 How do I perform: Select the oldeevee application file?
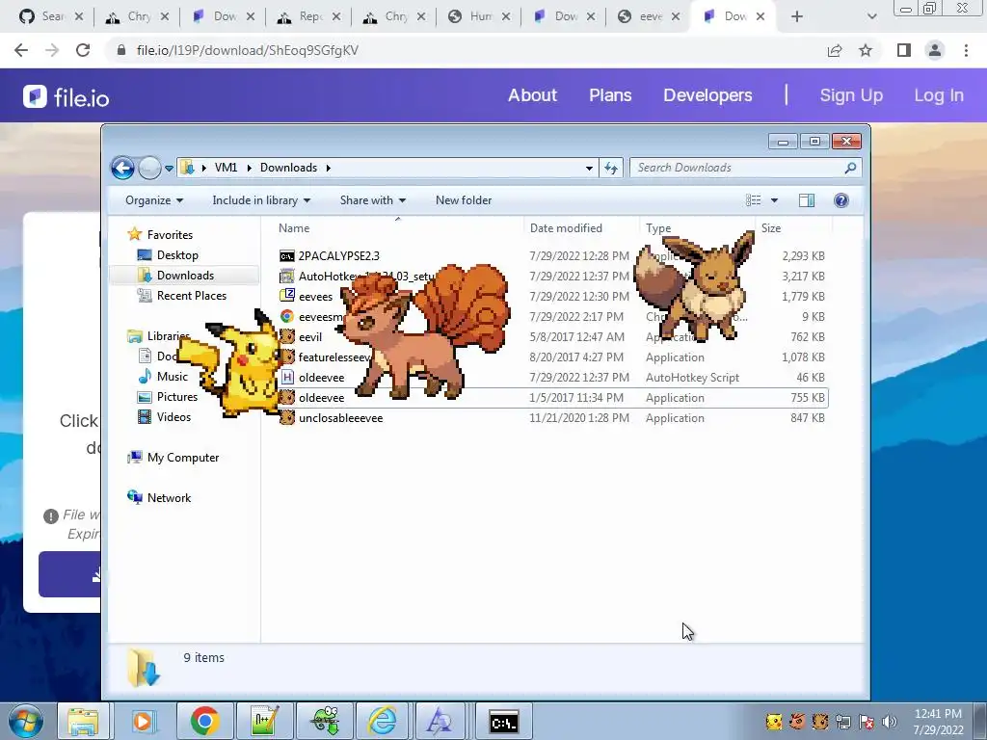552,398
